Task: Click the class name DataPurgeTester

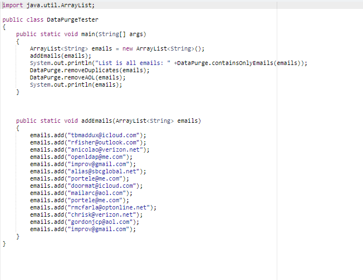Action: click(72, 19)
